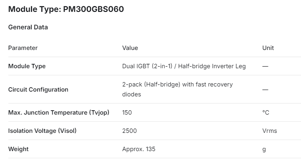Image resolution: width=301 pixels, height=163 pixels.
Task: Click the "Parameter" column header
Action: coord(23,48)
